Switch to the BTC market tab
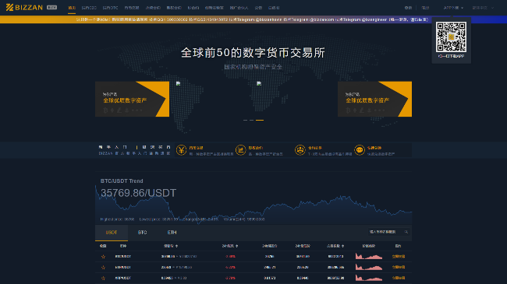 tap(142, 233)
